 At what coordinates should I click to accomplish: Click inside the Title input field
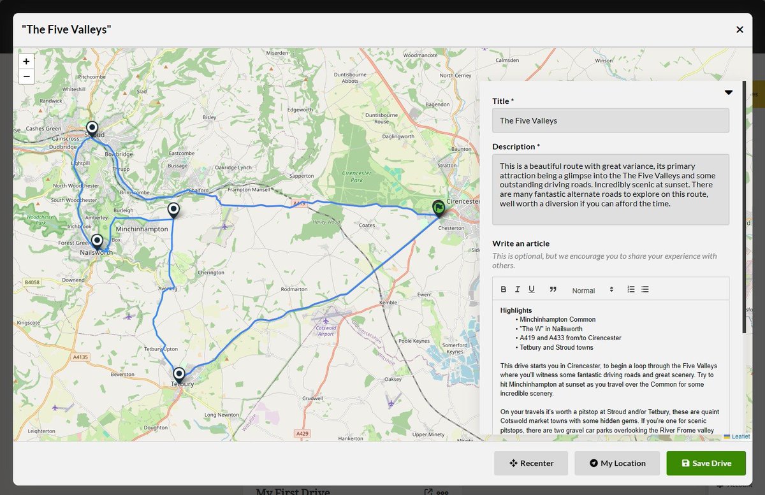[610, 120]
